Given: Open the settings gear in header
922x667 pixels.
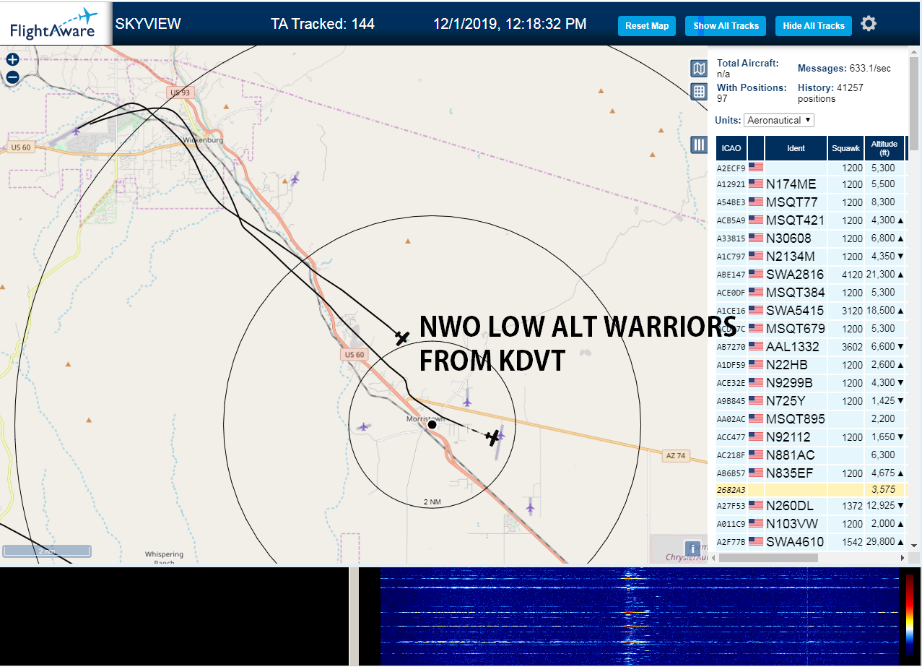Looking at the screenshot, I should click(869, 24).
